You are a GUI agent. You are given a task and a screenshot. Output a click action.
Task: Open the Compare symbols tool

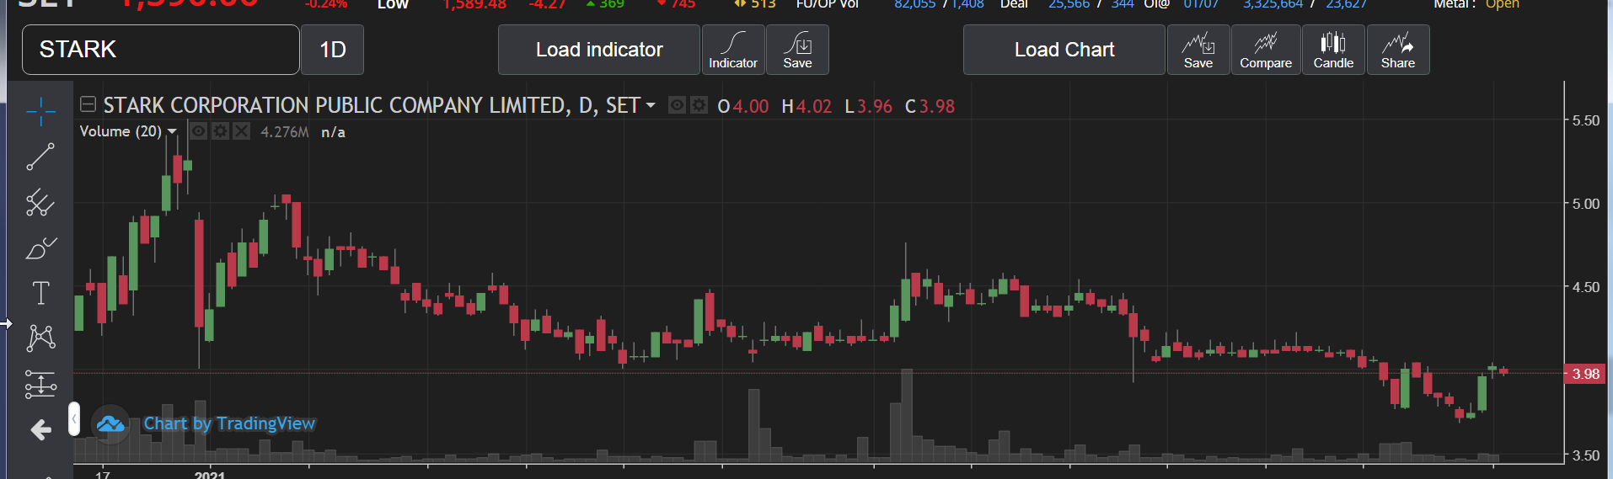pos(1266,50)
